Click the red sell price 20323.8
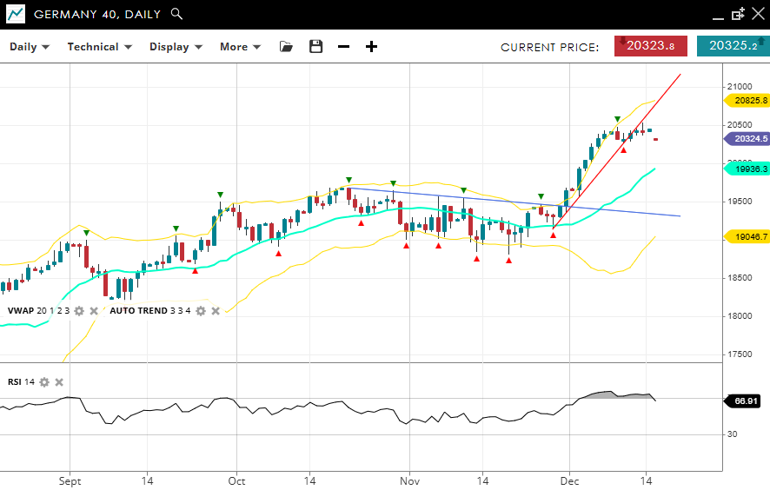Image resolution: width=770 pixels, height=490 pixels. pyautogui.click(x=650, y=46)
